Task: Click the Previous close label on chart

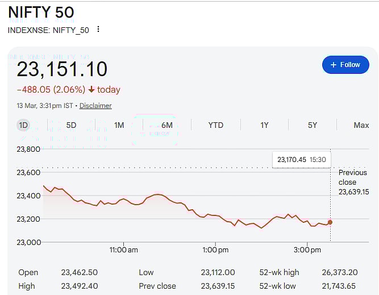Action: [353, 177]
